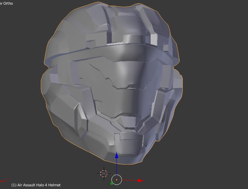Screen dimensions: 248x189
Task: Click the 'Ortho' view label text
Action: click(x=8, y=3)
